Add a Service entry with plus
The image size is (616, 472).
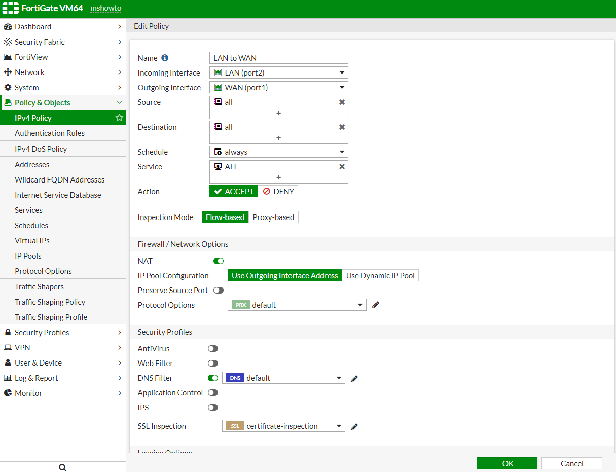(278, 177)
